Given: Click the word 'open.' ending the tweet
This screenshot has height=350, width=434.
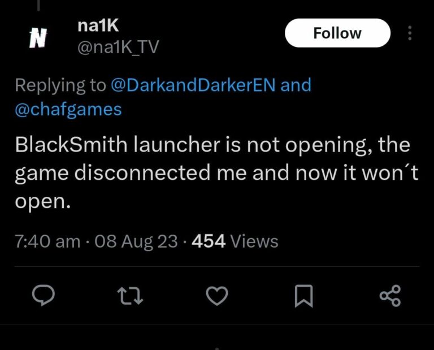Looking at the screenshot, I should point(43,202).
